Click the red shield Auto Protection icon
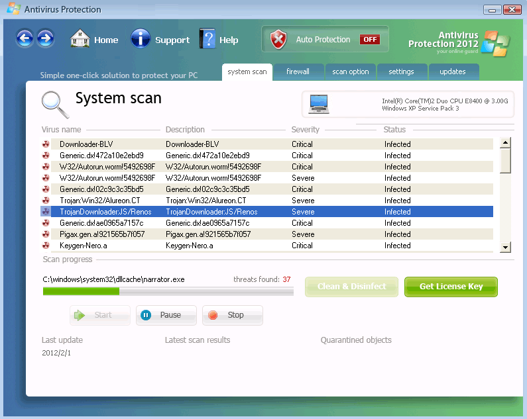The image size is (527, 419). click(278, 40)
